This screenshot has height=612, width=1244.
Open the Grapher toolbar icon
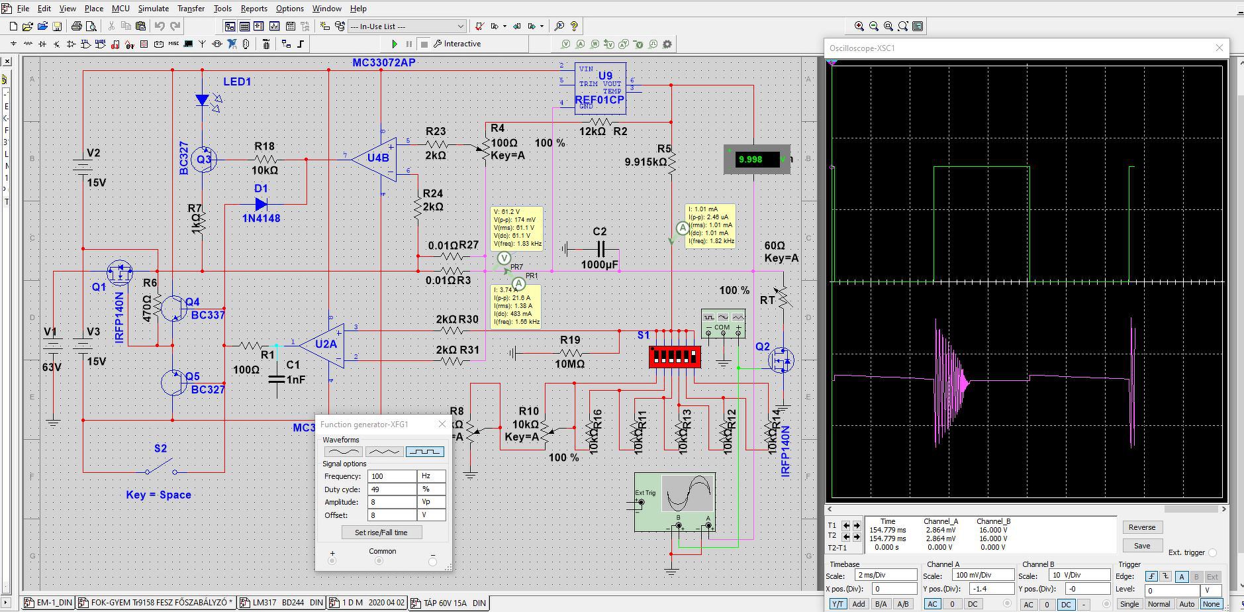coord(273,26)
